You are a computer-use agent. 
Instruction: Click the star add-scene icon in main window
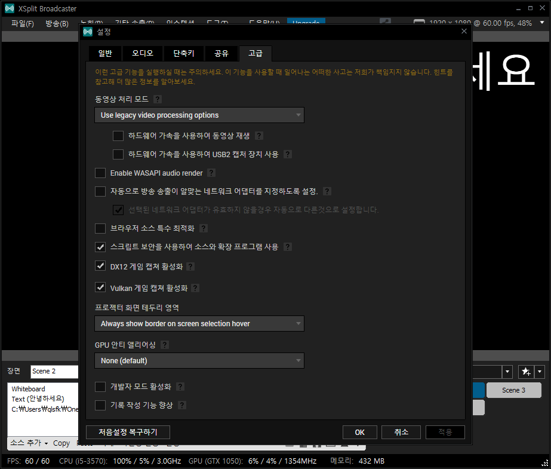pyautogui.click(x=526, y=371)
